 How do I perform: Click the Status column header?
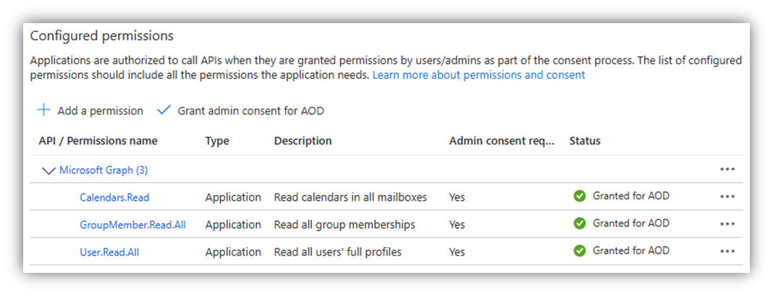click(585, 141)
